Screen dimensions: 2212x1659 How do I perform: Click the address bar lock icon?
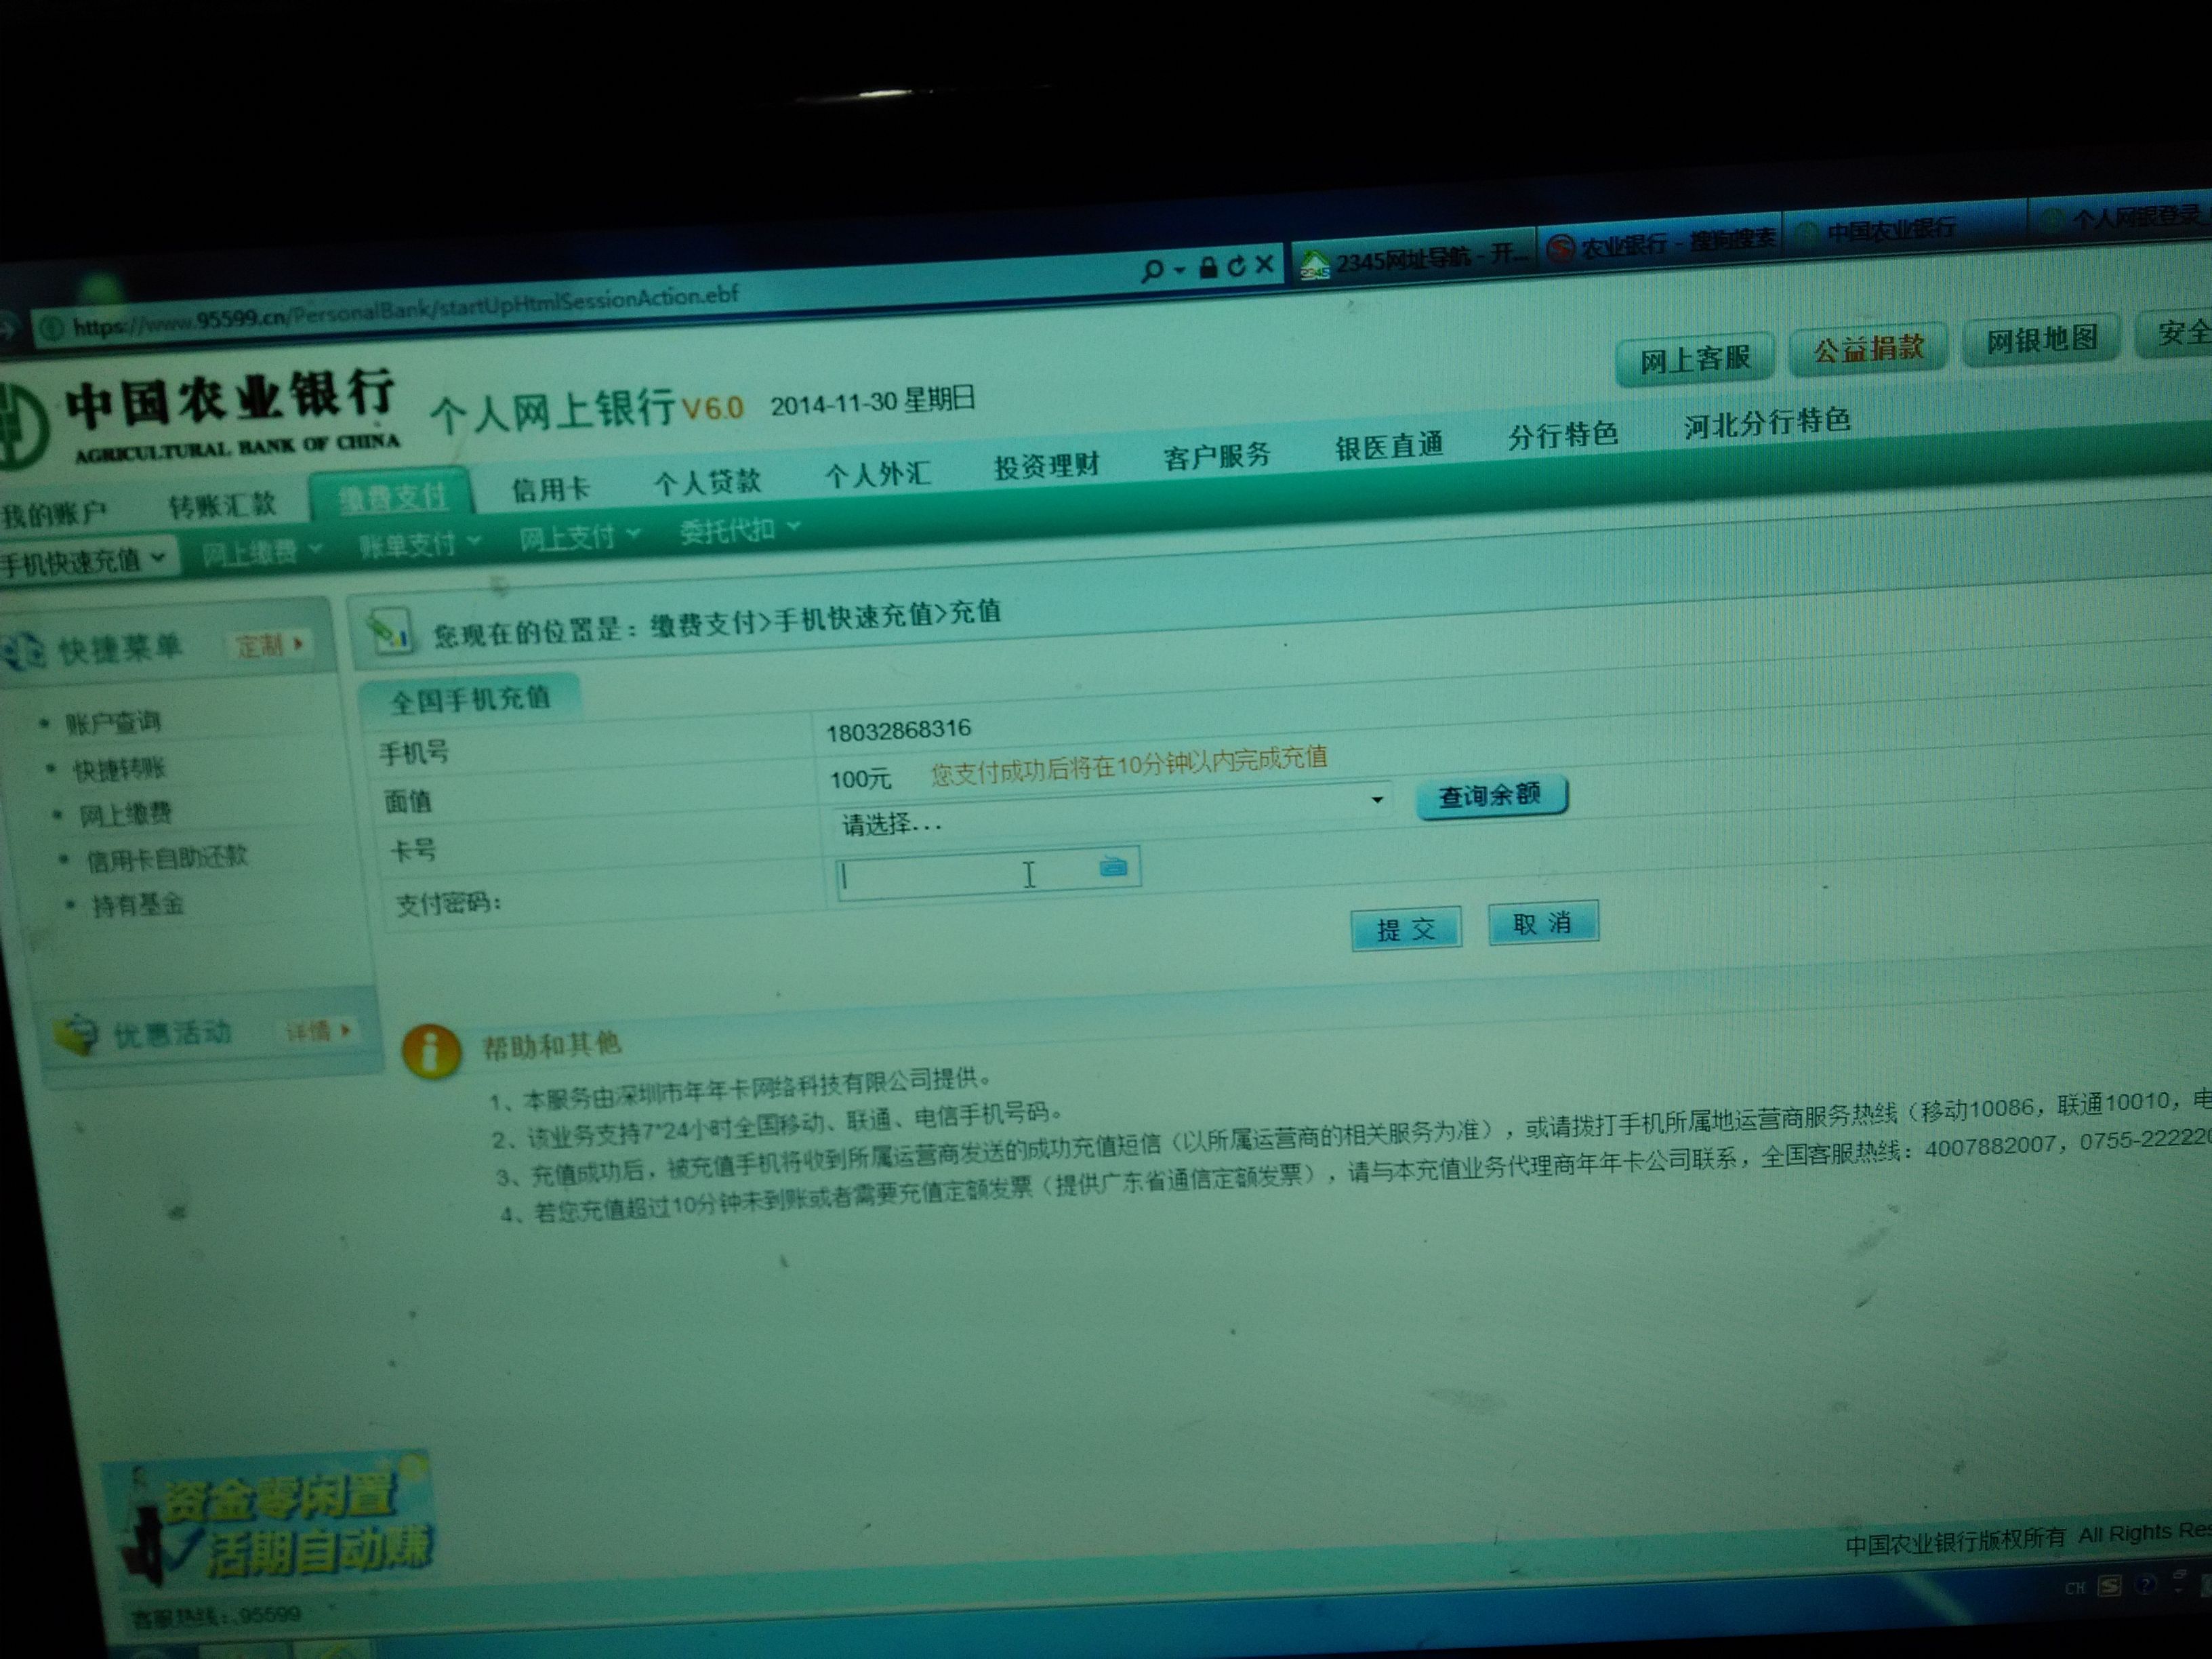[1208, 267]
